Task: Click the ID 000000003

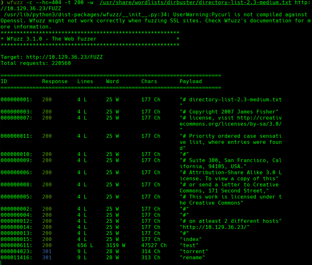Action: pos(16,112)
